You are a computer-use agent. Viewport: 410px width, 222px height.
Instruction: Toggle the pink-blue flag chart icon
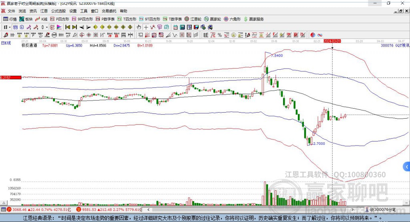click(x=59, y=27)
